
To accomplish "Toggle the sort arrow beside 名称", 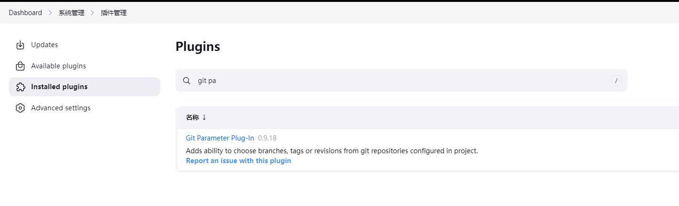I will pyautogui.click(x=204, y=117).
